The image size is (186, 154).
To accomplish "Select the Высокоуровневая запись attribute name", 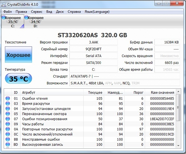I will click(x=42, y=144).
